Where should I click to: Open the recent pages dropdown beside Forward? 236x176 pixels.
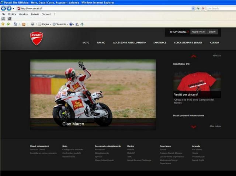pos(13,8)
